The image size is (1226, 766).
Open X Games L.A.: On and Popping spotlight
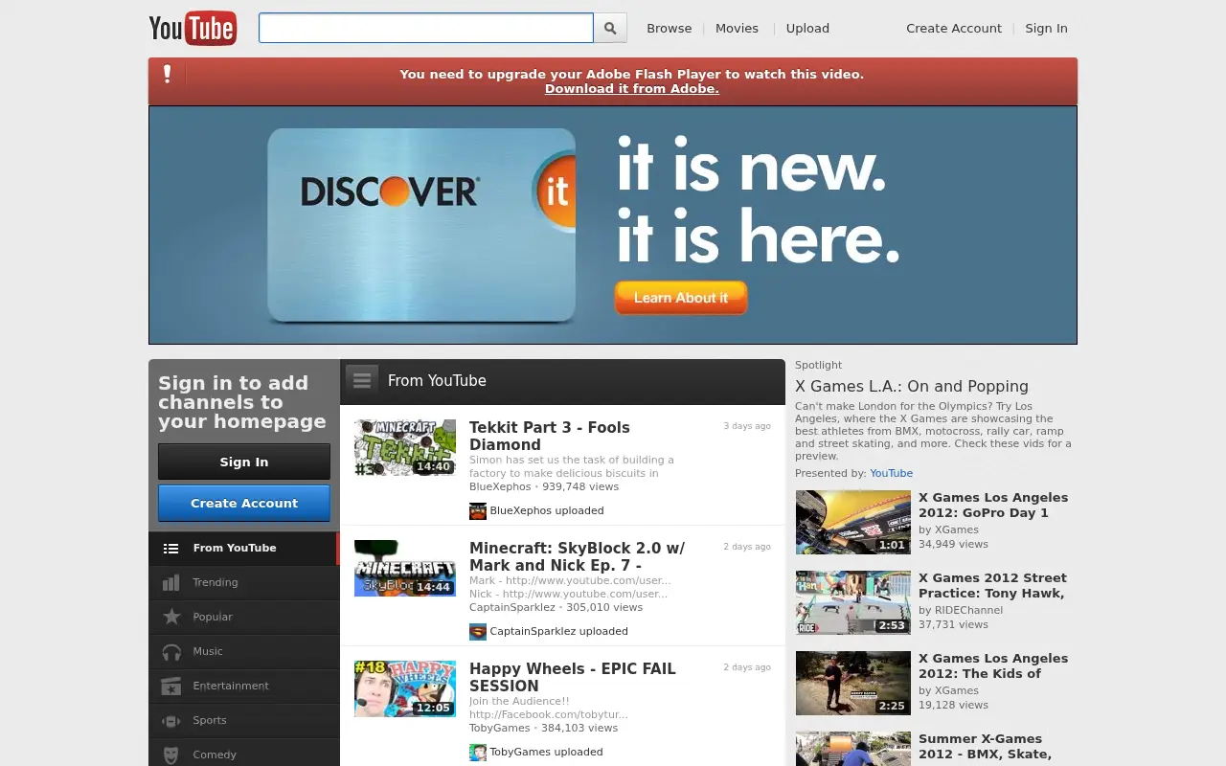[912, 386]
